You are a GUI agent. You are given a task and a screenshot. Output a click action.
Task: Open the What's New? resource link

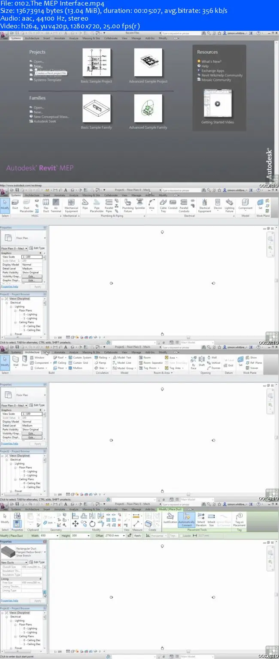click(x=211, y=61)
